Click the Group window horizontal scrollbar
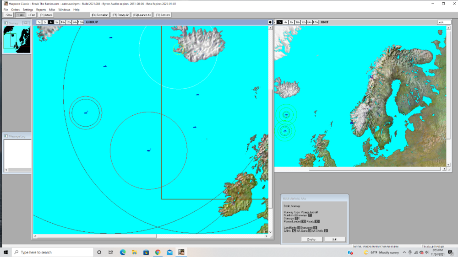Screen dimensions: 458x257 pos(96,236)
